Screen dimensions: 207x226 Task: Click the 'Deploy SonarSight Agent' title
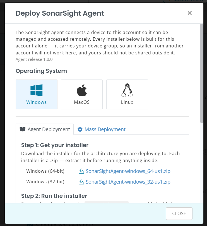[60, 13]
